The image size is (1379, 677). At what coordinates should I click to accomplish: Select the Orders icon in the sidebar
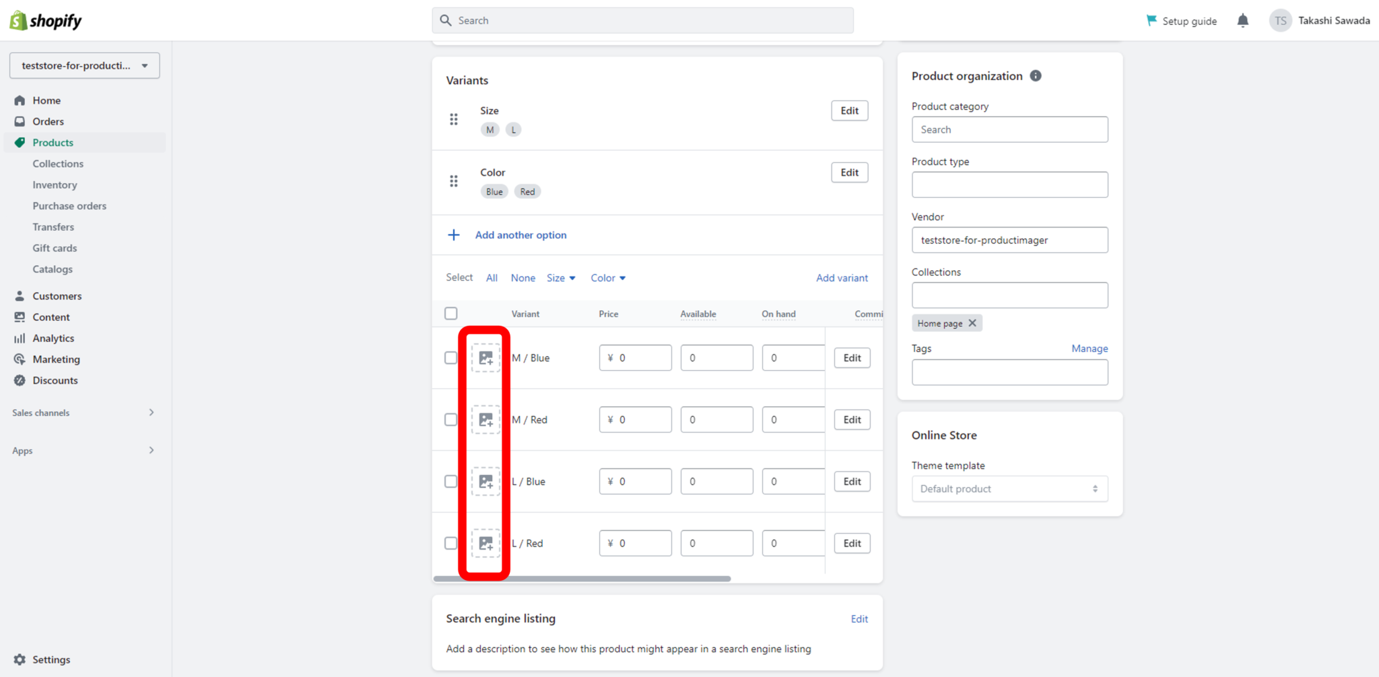(x=20, y=121)
